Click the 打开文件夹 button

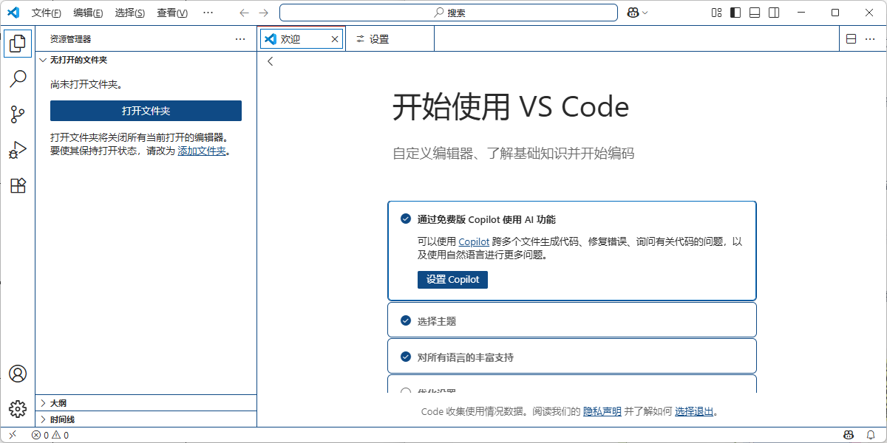(x=146, y=111)
